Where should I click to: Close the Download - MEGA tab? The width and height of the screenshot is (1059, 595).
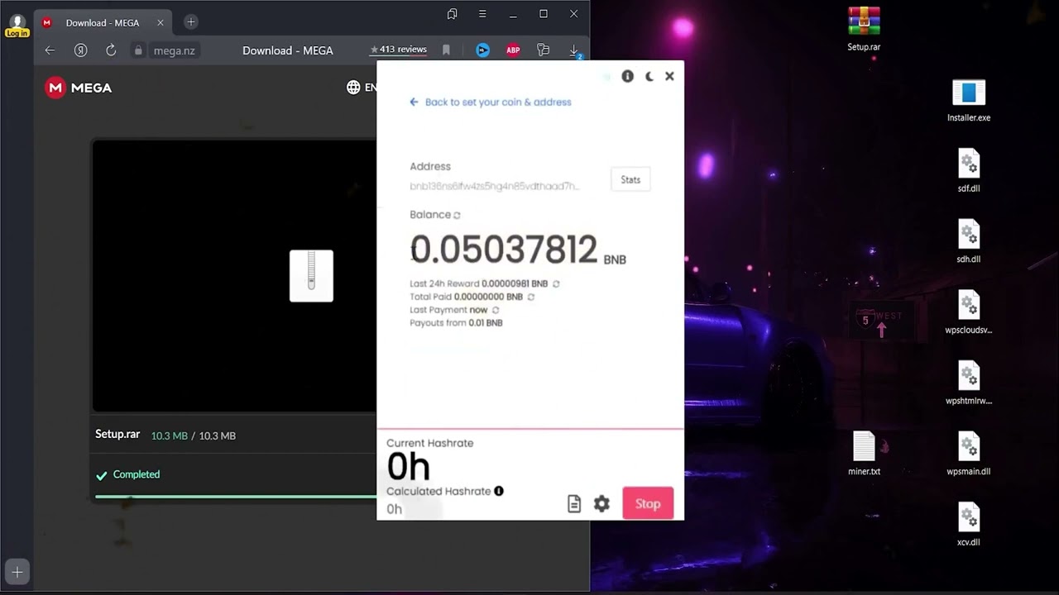pos(161,22)
